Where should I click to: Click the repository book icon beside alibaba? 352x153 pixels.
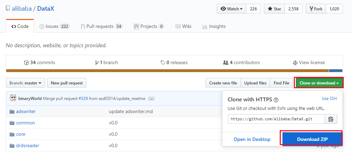[x=8, y=9]
